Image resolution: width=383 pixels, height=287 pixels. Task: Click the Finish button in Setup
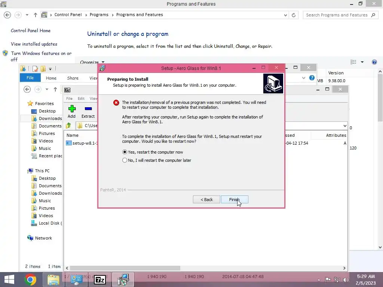click(x=235, y=200)
